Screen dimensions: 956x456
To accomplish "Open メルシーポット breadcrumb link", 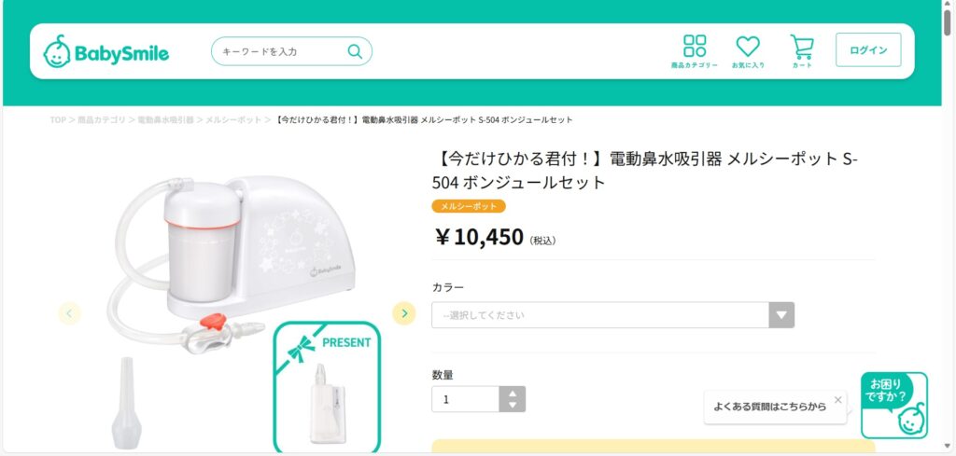I will pos(233,120).
